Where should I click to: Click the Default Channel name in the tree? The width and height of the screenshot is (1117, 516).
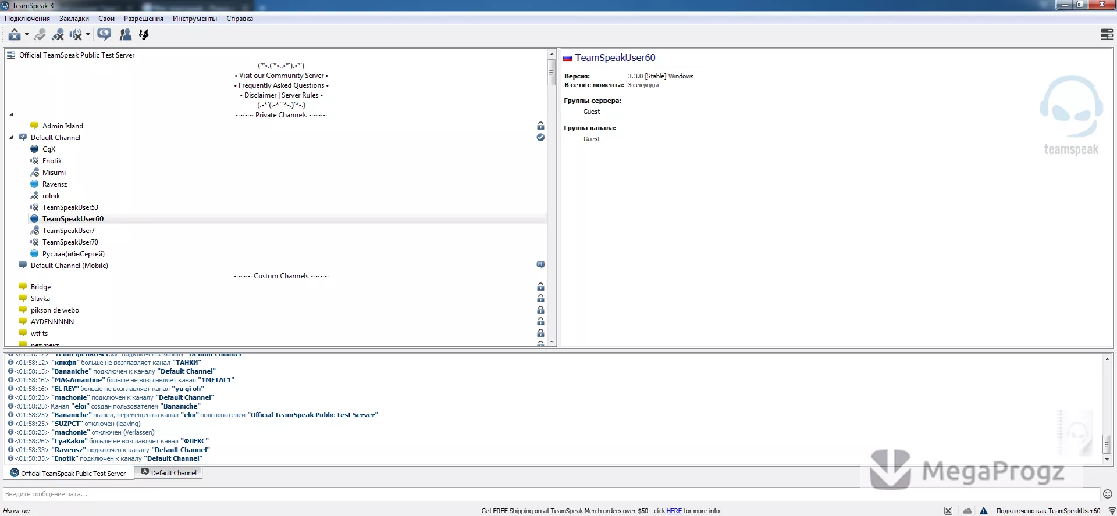55,138
